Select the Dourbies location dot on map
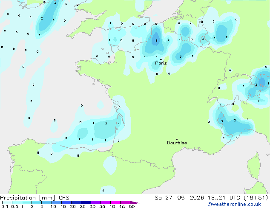Image resolution: width=270 pixels, height=208 pixels. coord(177,139)
